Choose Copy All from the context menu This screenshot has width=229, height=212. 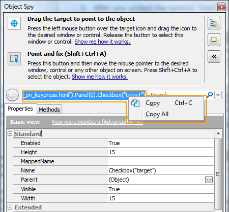(166, 114)
